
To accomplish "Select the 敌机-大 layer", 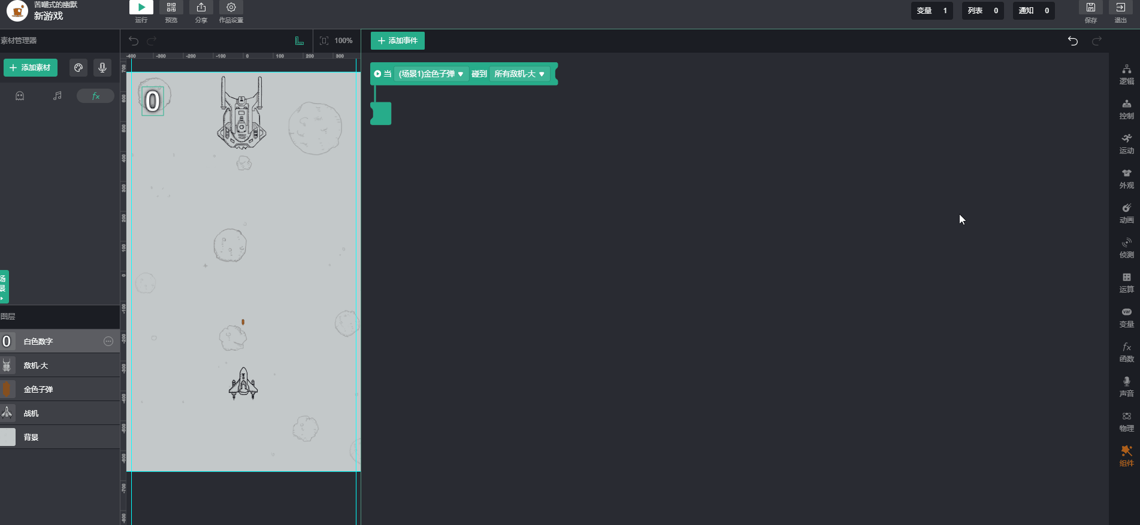I will [60, 365].
